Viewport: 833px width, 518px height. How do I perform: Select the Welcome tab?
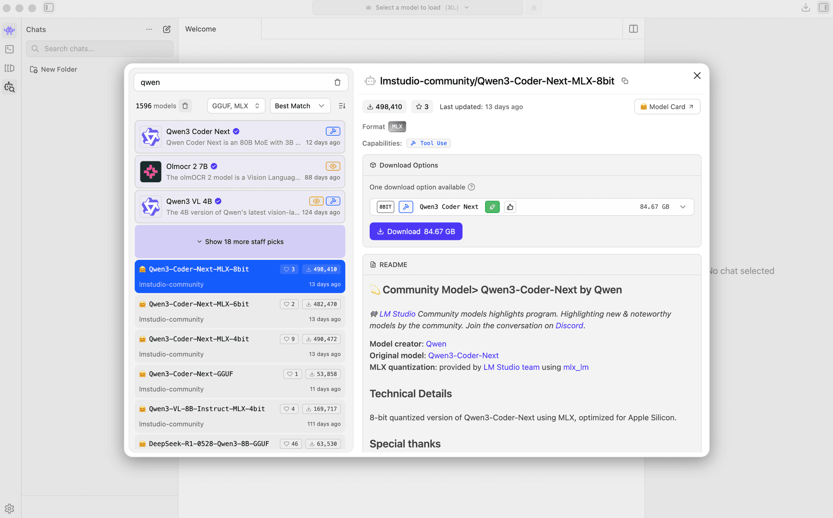click(x=200, y=29)
